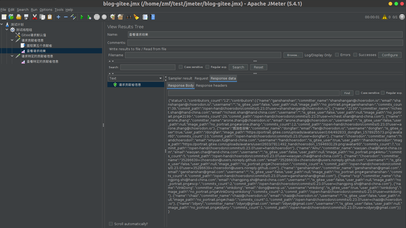This screenshot has height=228, width=406.
Task: Click Start no pauses icon
Action: coord(89,17)
